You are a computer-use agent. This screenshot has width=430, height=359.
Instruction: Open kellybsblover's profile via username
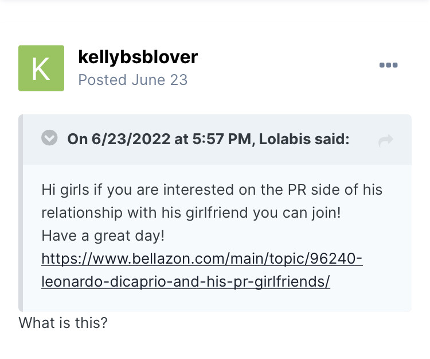[138, 57]
